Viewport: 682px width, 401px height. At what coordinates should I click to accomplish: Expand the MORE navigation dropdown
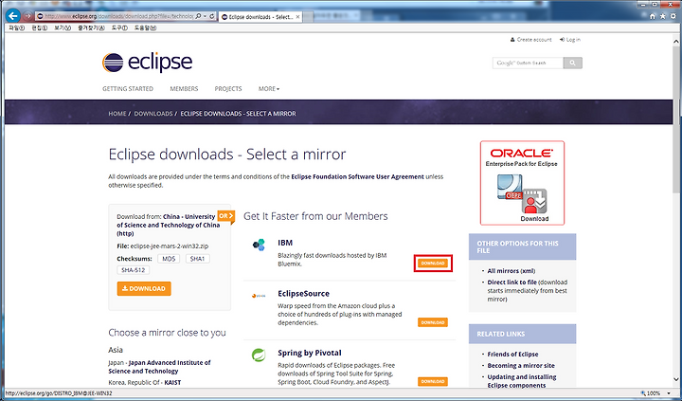pyautogui.click(x=269, y=88)
